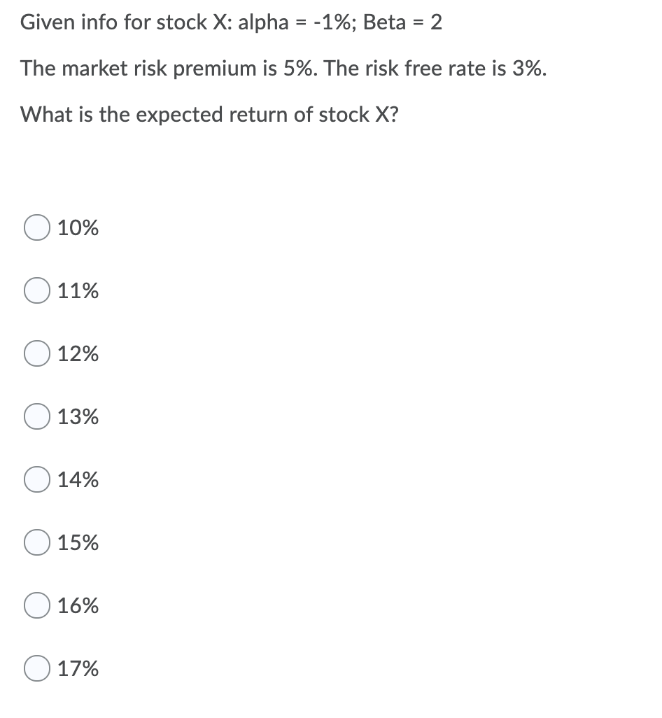Select the 14% answer option

pyautogui.click(x=36, y=479)
